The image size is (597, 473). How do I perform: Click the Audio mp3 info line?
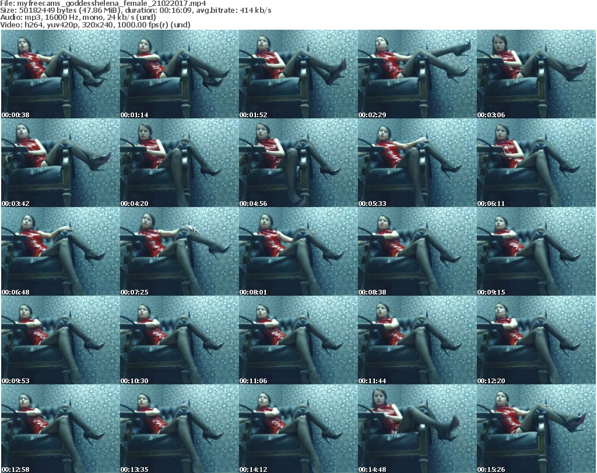pyautogui.click(x=78, y=17)
